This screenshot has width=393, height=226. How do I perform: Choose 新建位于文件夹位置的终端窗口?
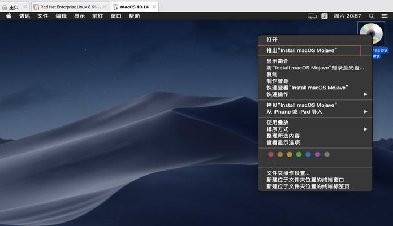click(x=316, y=180)
